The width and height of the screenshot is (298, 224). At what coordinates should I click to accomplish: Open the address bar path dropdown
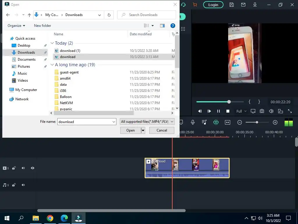[100, 15]
